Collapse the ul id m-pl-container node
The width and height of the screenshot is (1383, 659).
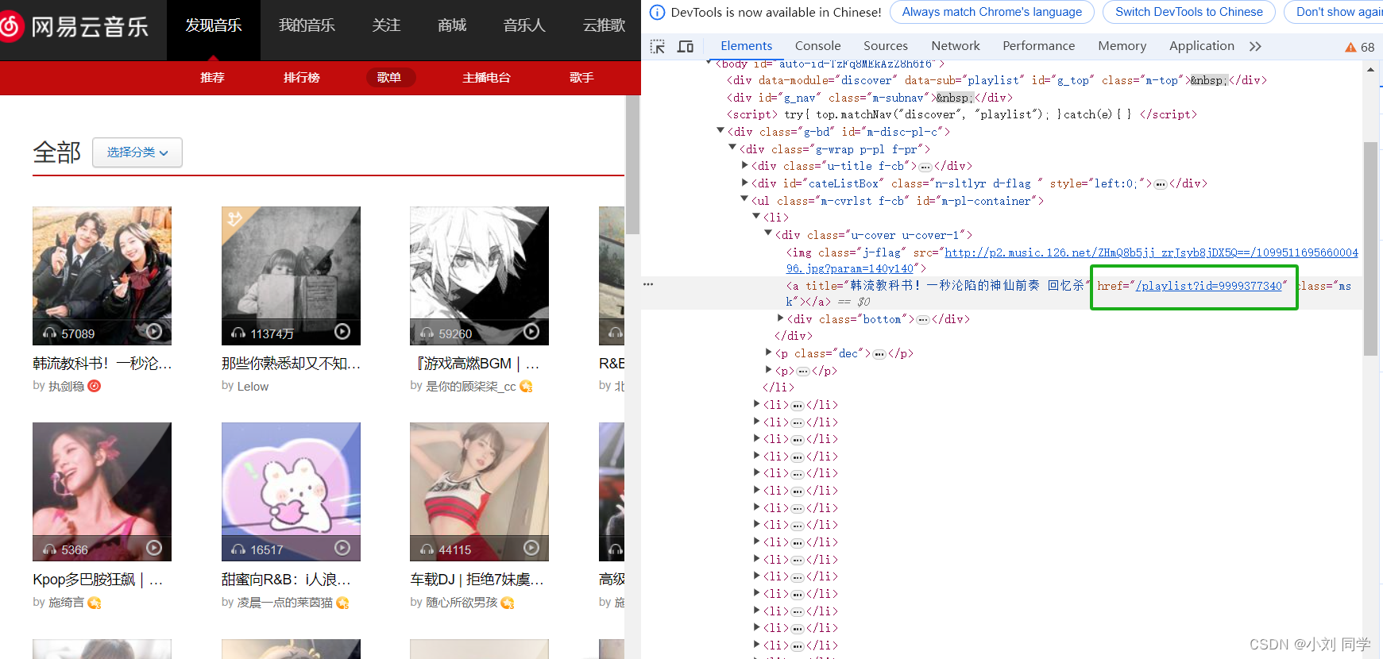[744, 200]
